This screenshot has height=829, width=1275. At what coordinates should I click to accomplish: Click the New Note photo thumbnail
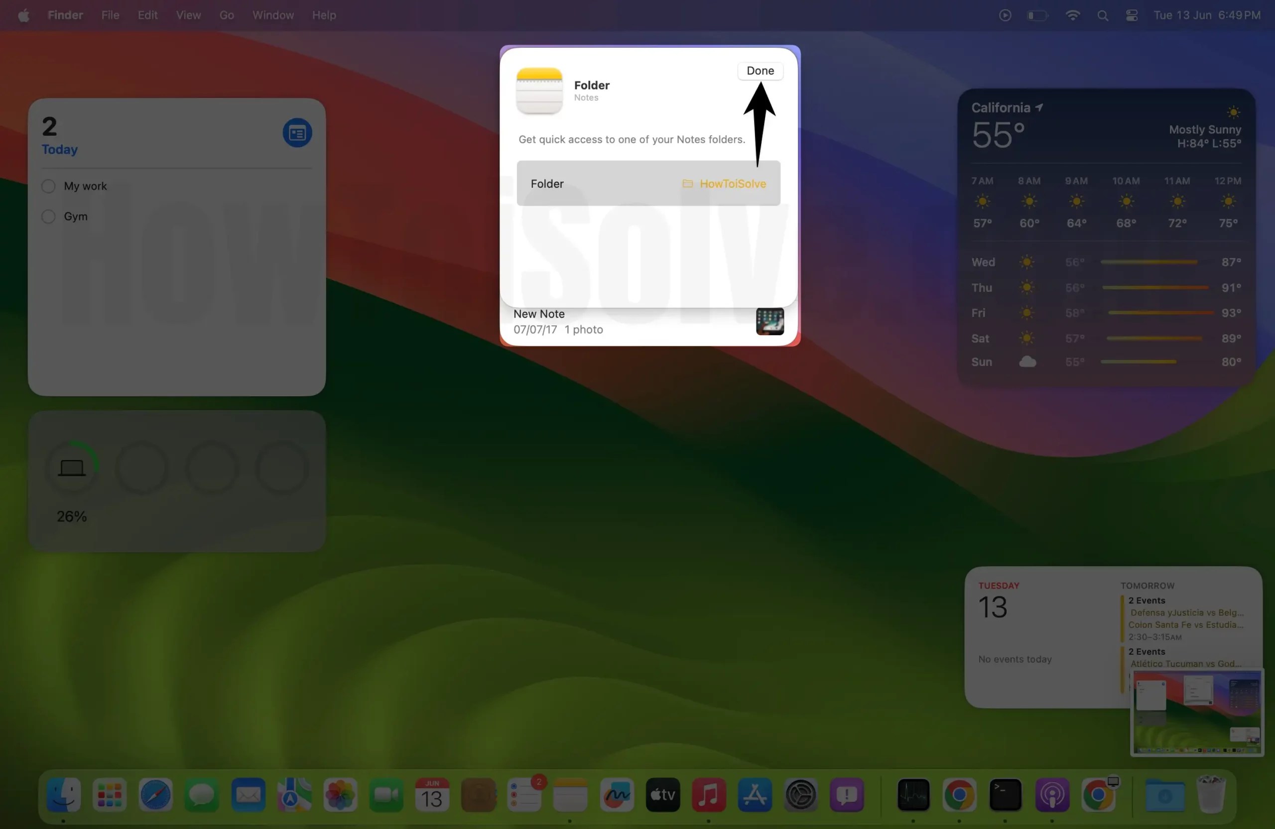[x=770, y=321]
